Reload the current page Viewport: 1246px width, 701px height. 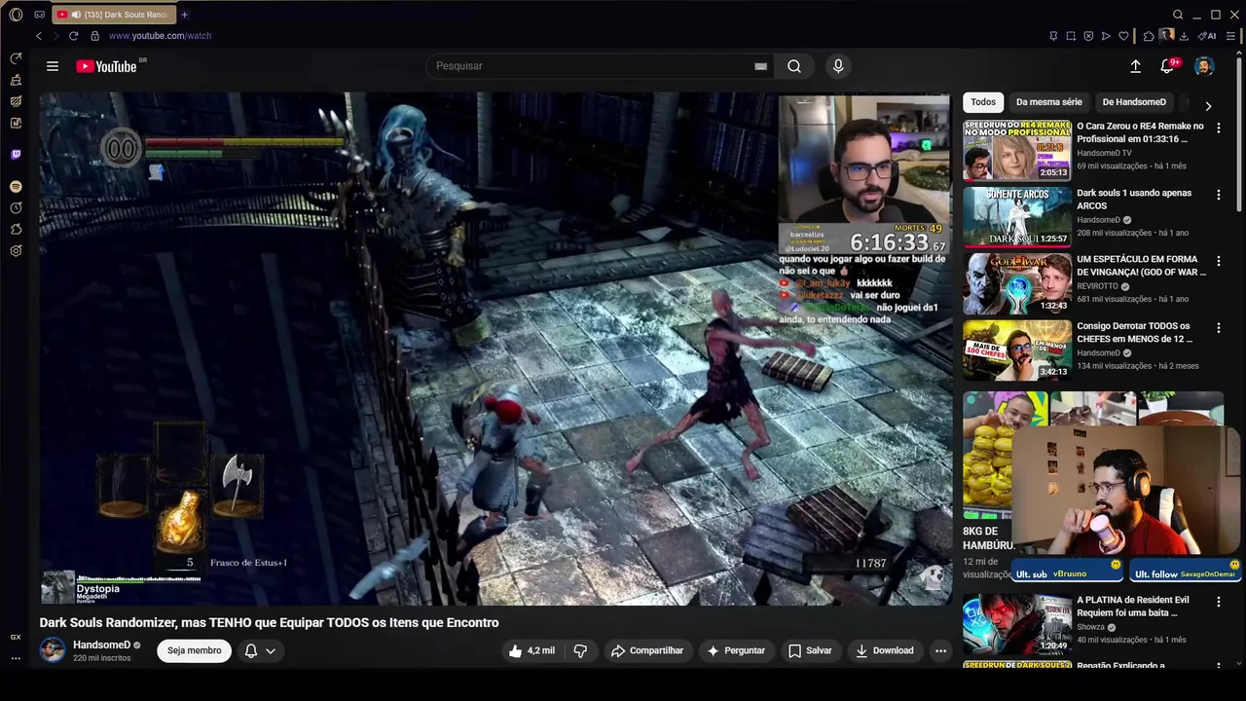point(73,36)
